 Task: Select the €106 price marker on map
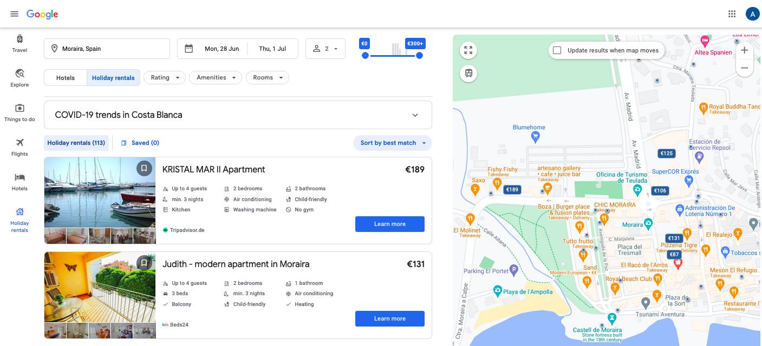click(660, 190)
